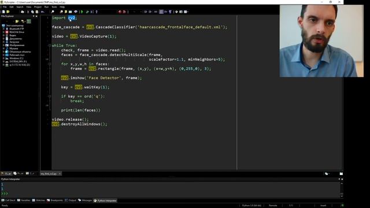Expand the SYSTEM_DRV drive node
This screenshot has height=208, width=370.
(x=4, y=62)
